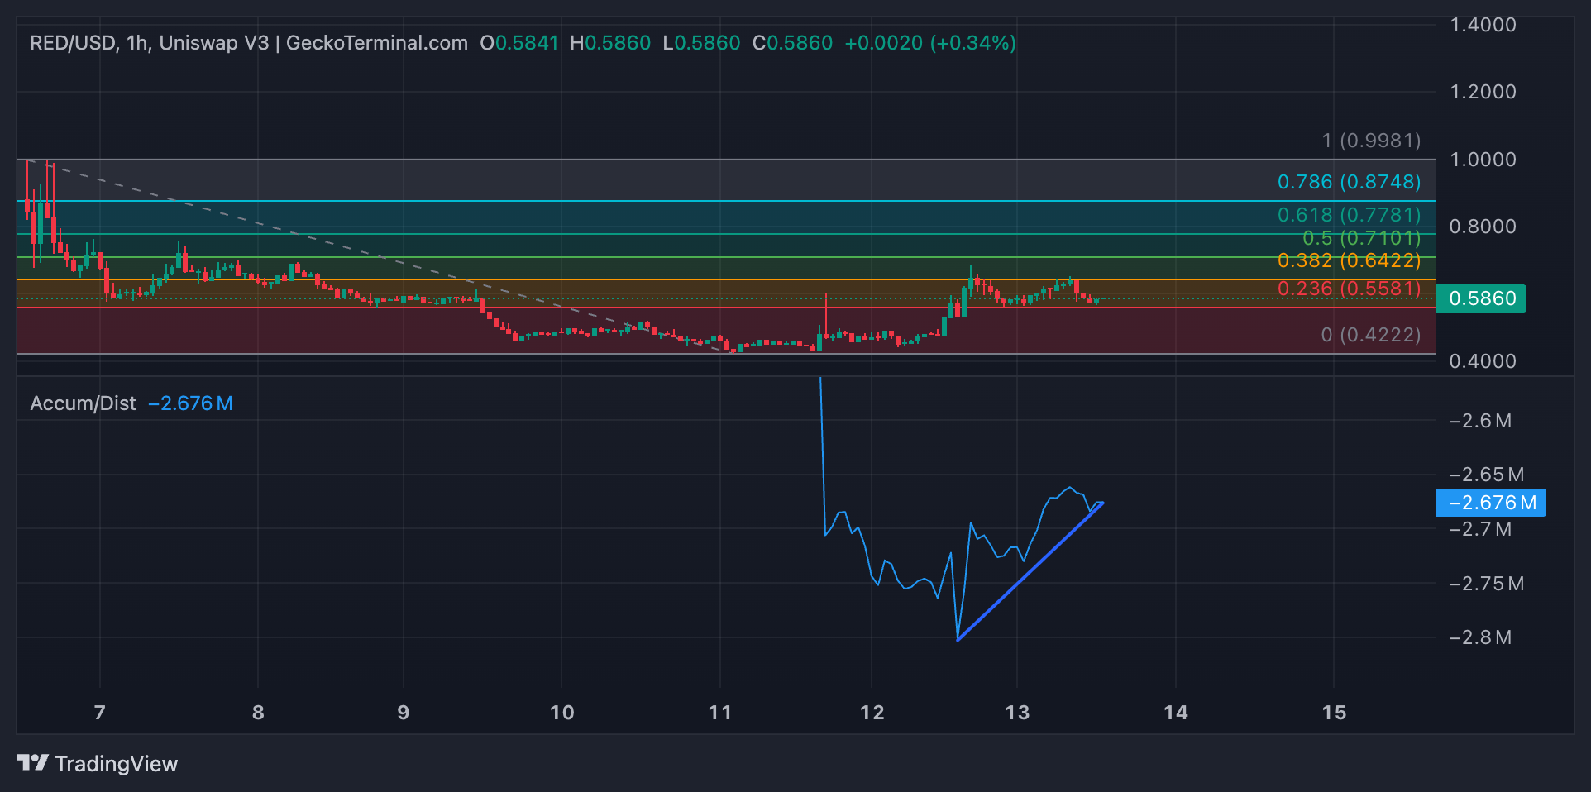Click the −2.8 M indicator axis label
Screen dimensions: 1591x792
[x=1480, y=637]
